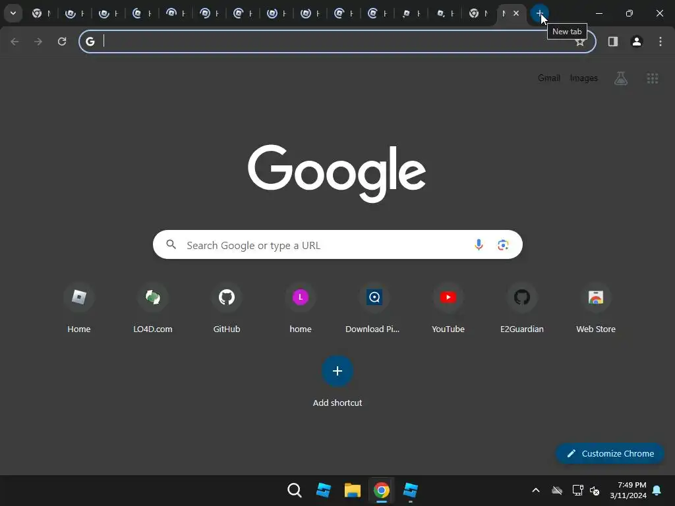675x506 pixels.
Task: Open the Chrome side panel
Action: point(613,42)
